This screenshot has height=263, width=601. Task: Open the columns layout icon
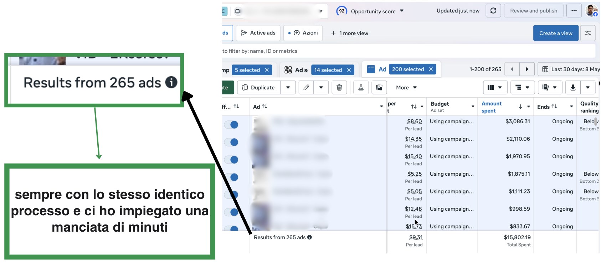point(495,87)
